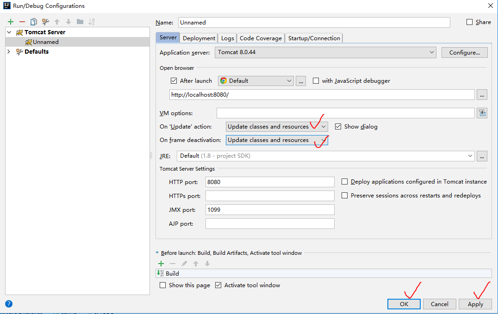Open On 'Update' action dropdown
This screenshot has width=498, height=314.
pos(277,126)
